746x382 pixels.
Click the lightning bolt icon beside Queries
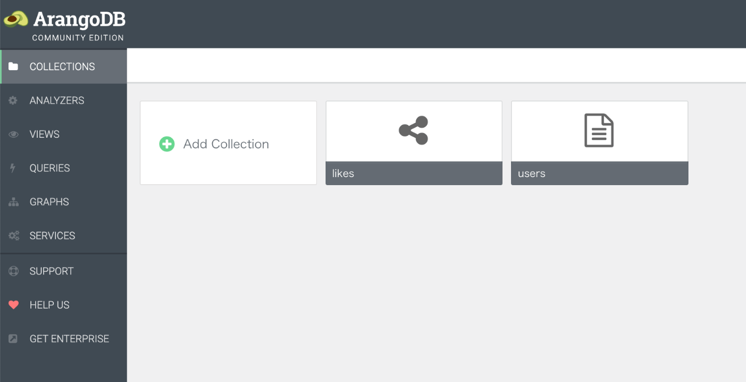[13, 168]
